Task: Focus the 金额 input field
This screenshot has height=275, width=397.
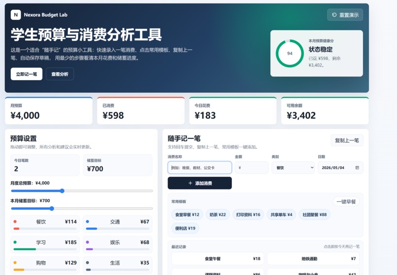Action: click(252, 167)
